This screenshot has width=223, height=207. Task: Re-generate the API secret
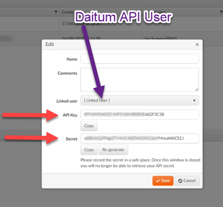(113, 150)
